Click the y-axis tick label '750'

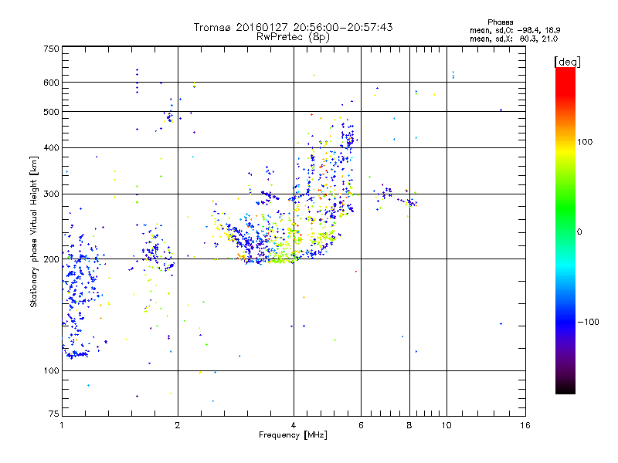tap(51, 49)
